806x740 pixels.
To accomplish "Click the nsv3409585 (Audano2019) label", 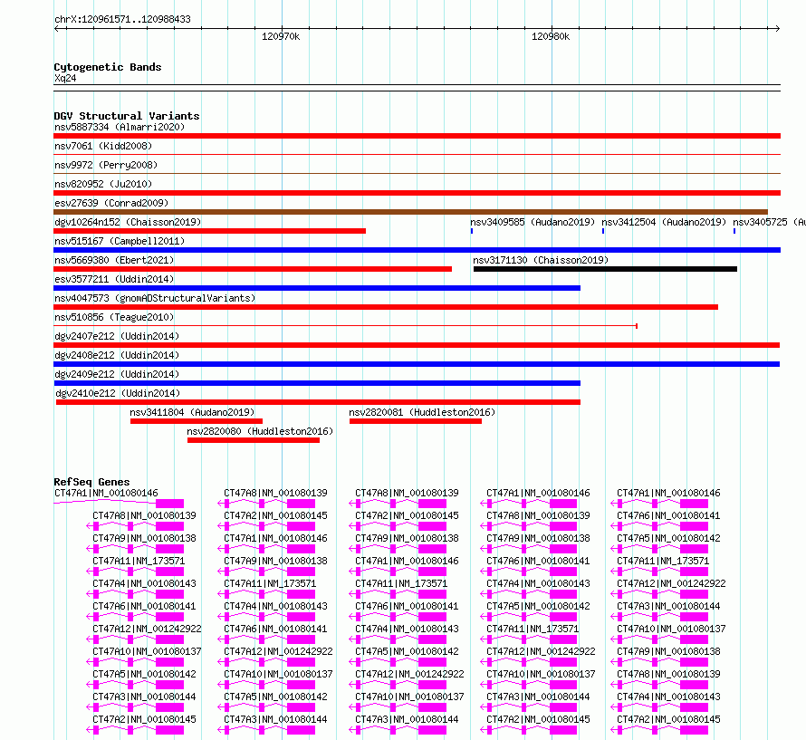I will click(533, 222).
